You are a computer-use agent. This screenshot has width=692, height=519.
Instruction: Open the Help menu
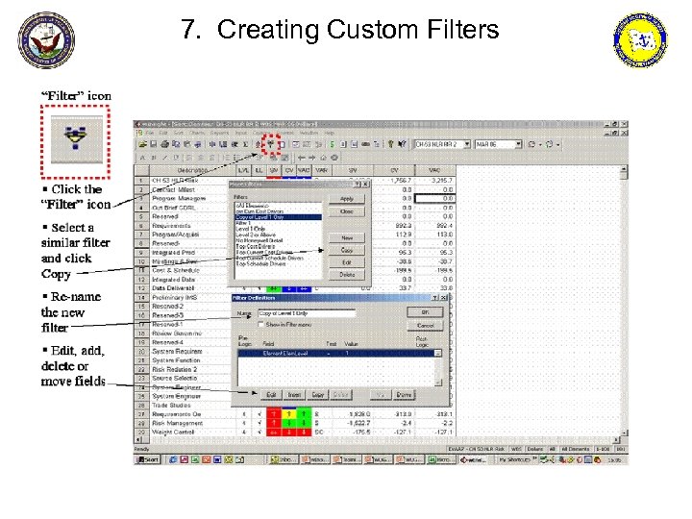pos(330,133)
